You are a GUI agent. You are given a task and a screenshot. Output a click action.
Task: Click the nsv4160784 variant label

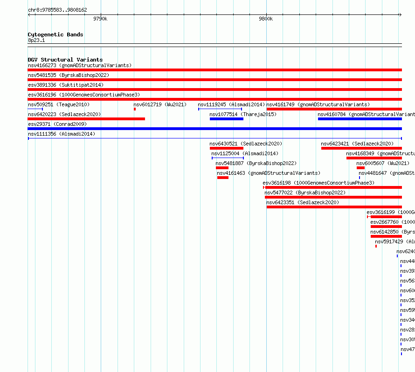[367, 114]
